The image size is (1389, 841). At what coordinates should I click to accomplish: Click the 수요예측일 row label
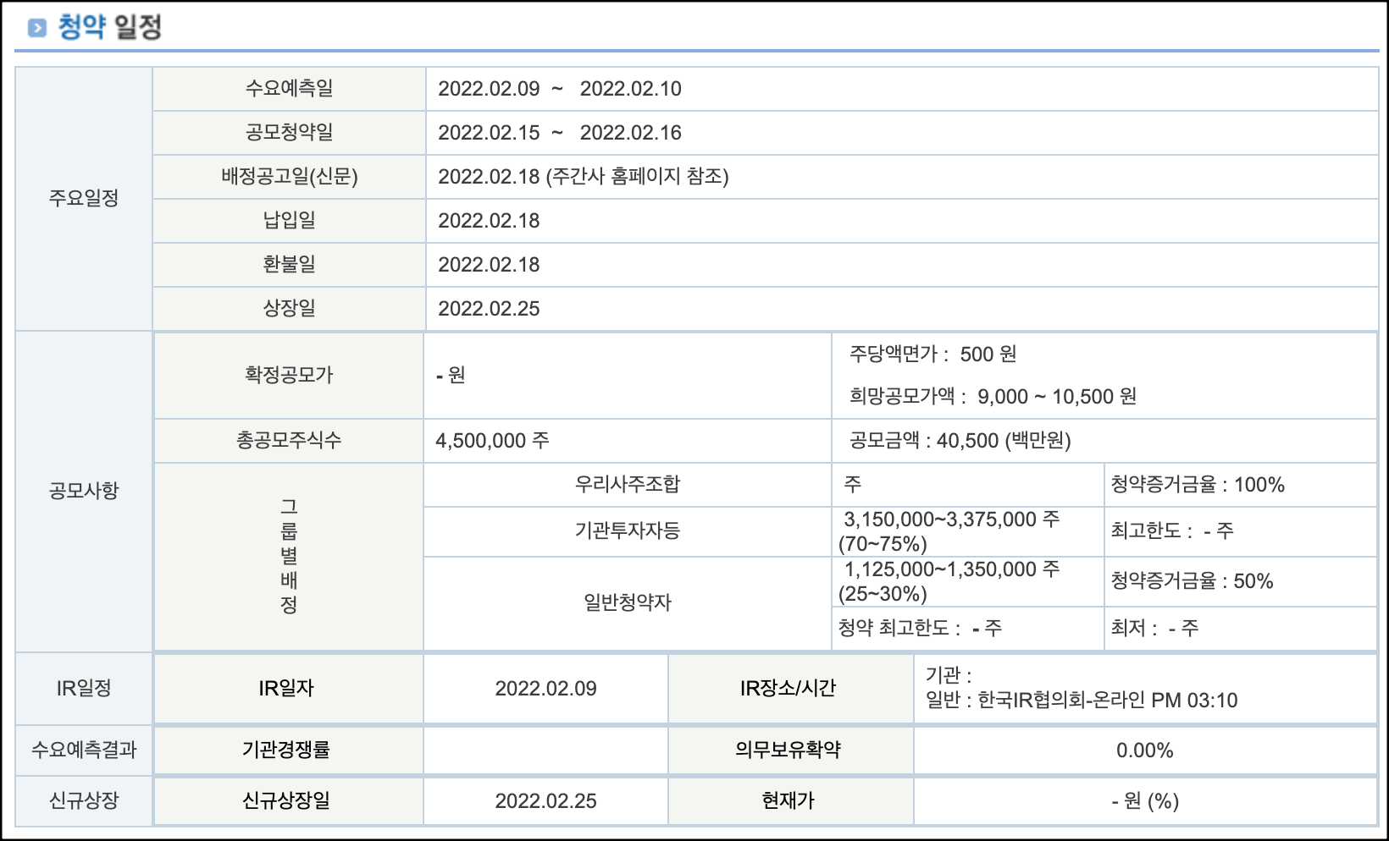pos(289,88)
